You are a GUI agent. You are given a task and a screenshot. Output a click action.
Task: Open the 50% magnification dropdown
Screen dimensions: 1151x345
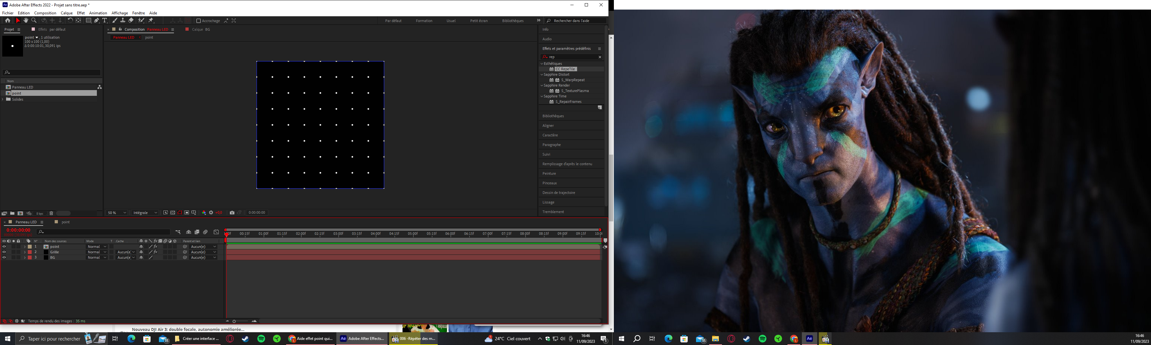coord(117,213)
